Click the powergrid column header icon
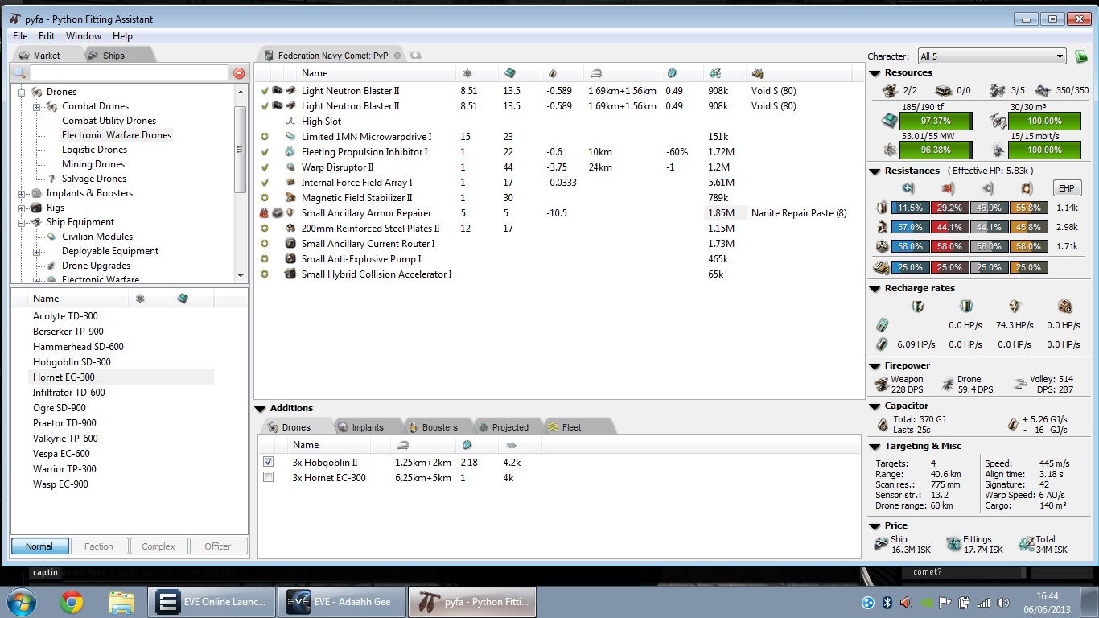Viewport: 1099px width, 618px height. coord(467,73)
